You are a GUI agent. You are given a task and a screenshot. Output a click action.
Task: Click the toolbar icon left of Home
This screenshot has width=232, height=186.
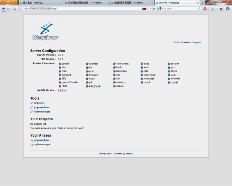(x=212, y=9)
